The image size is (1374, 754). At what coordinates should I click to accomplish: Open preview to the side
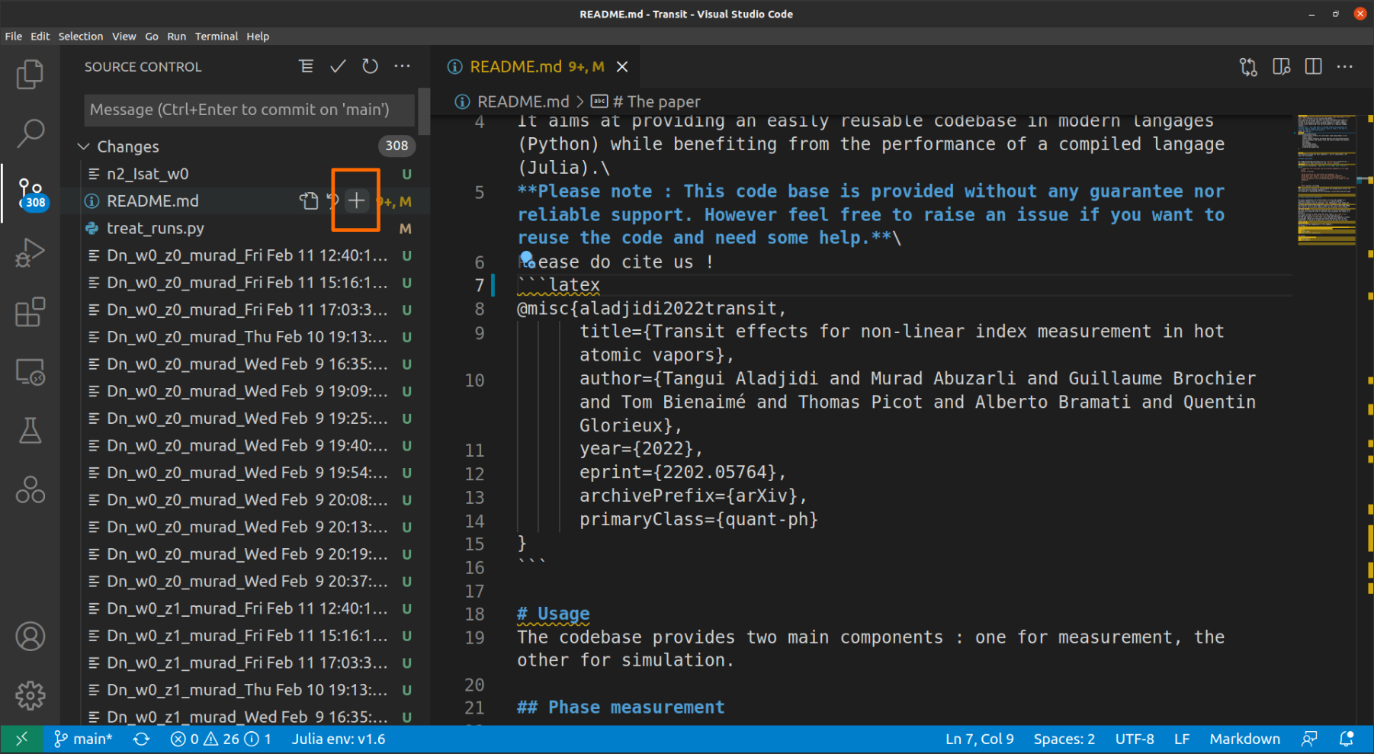(x=1281, y=67)
